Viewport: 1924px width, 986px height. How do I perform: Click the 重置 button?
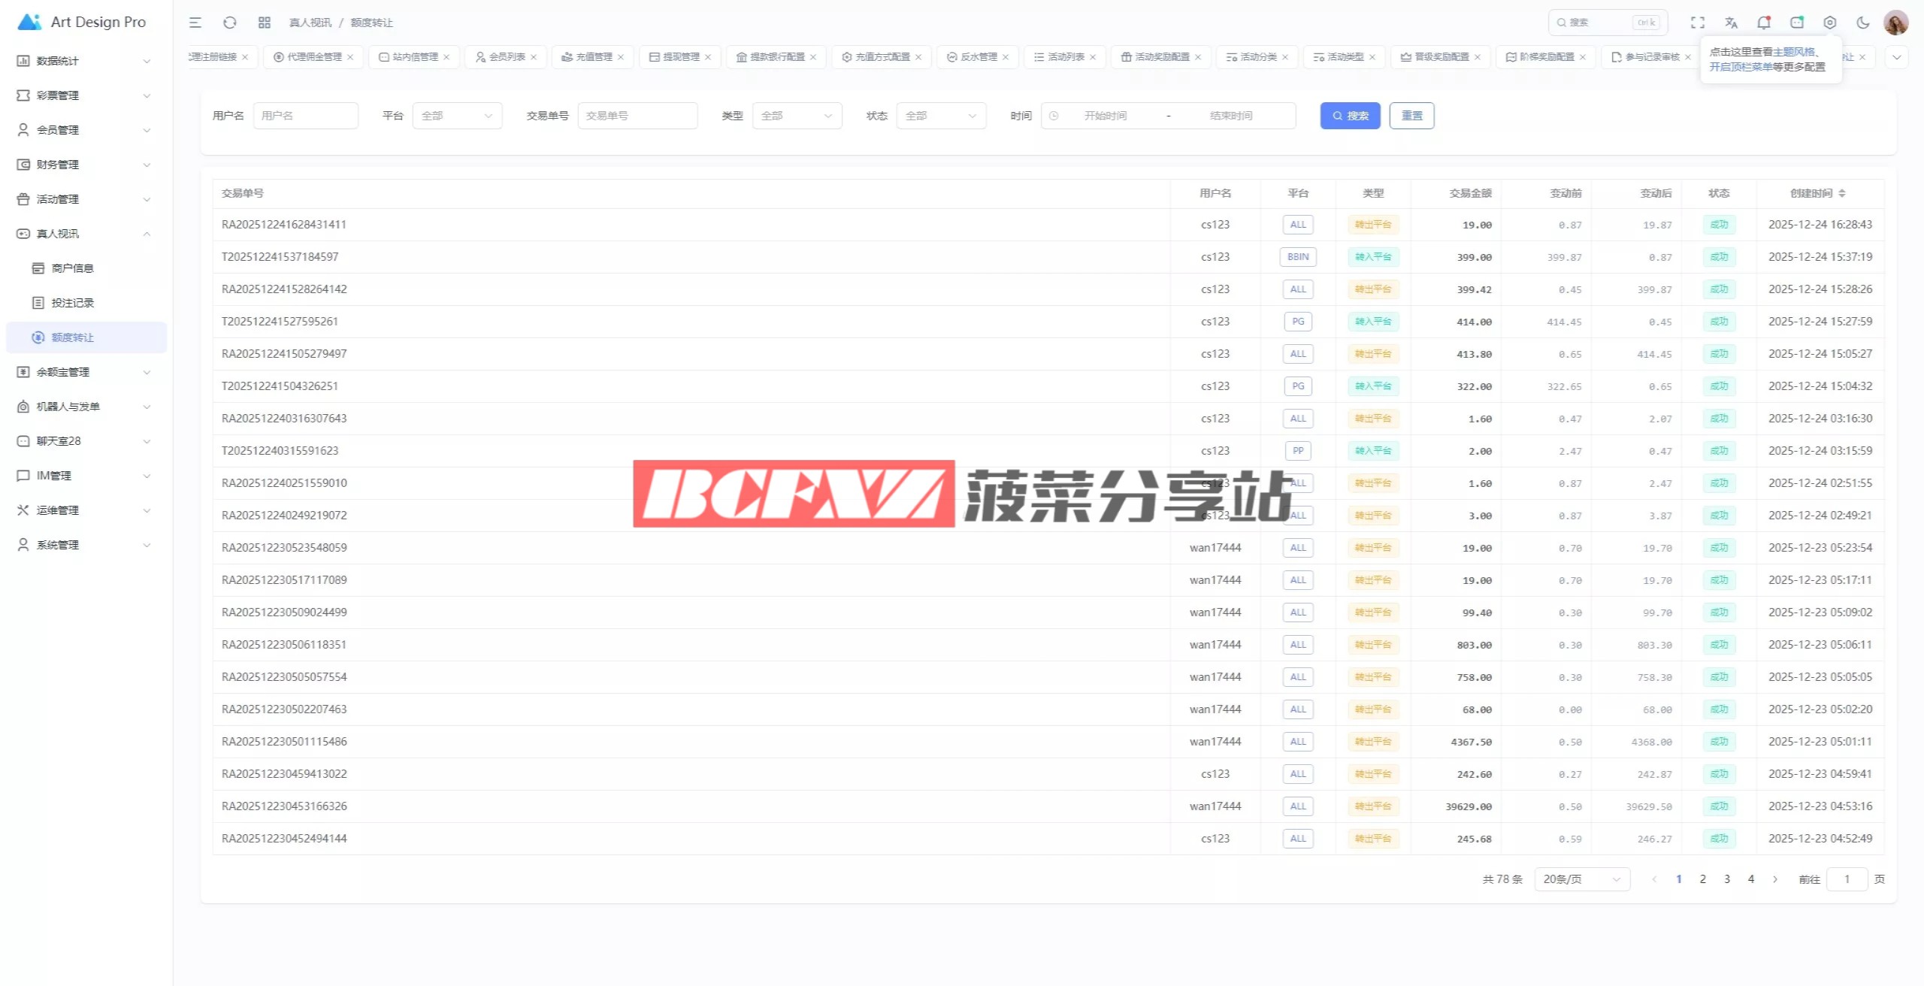(1411, 116)
